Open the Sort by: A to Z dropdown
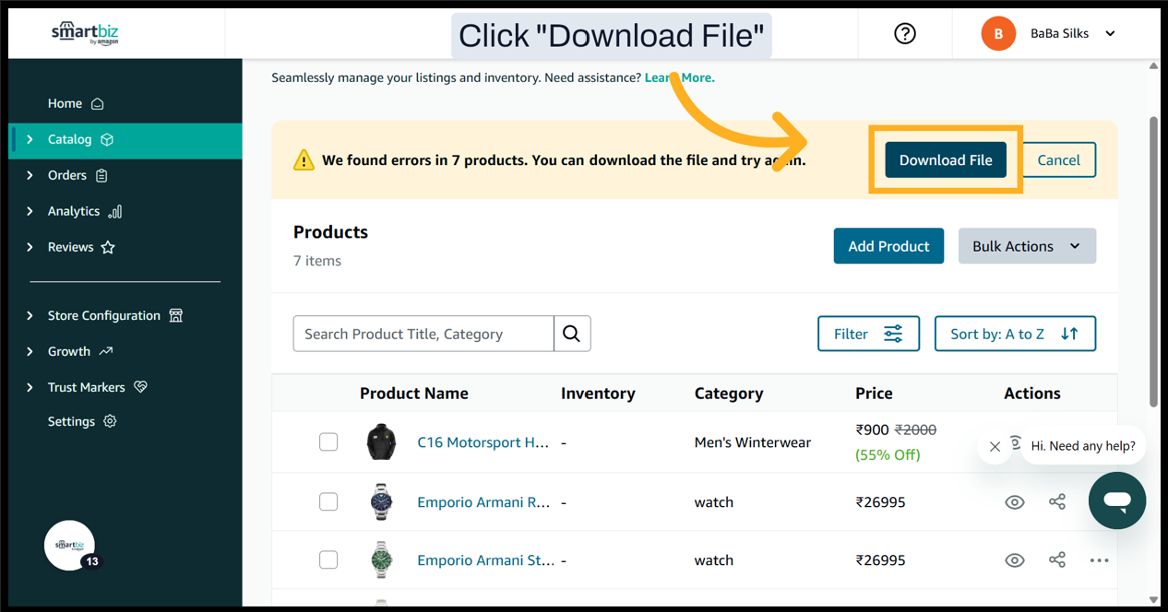 click(x=1015, y=334)
